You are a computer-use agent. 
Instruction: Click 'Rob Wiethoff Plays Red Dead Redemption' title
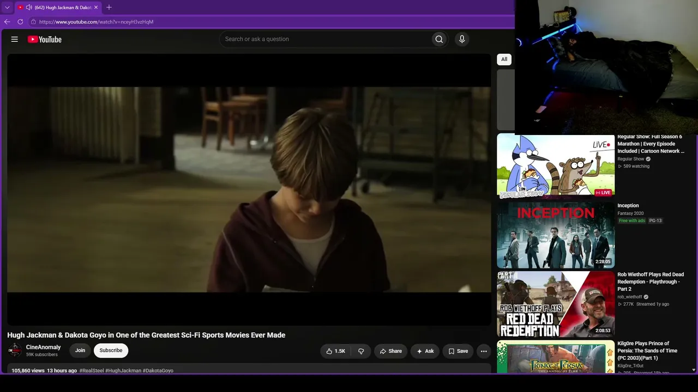[x=651, y=282]
